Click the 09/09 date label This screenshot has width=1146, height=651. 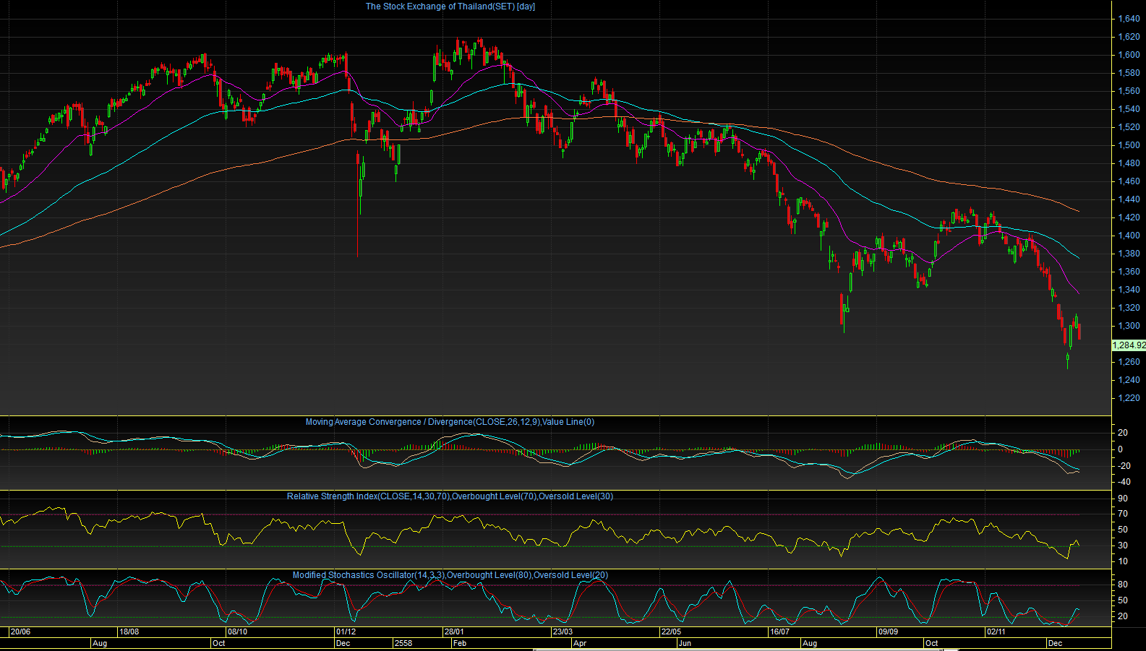point(888,631)
